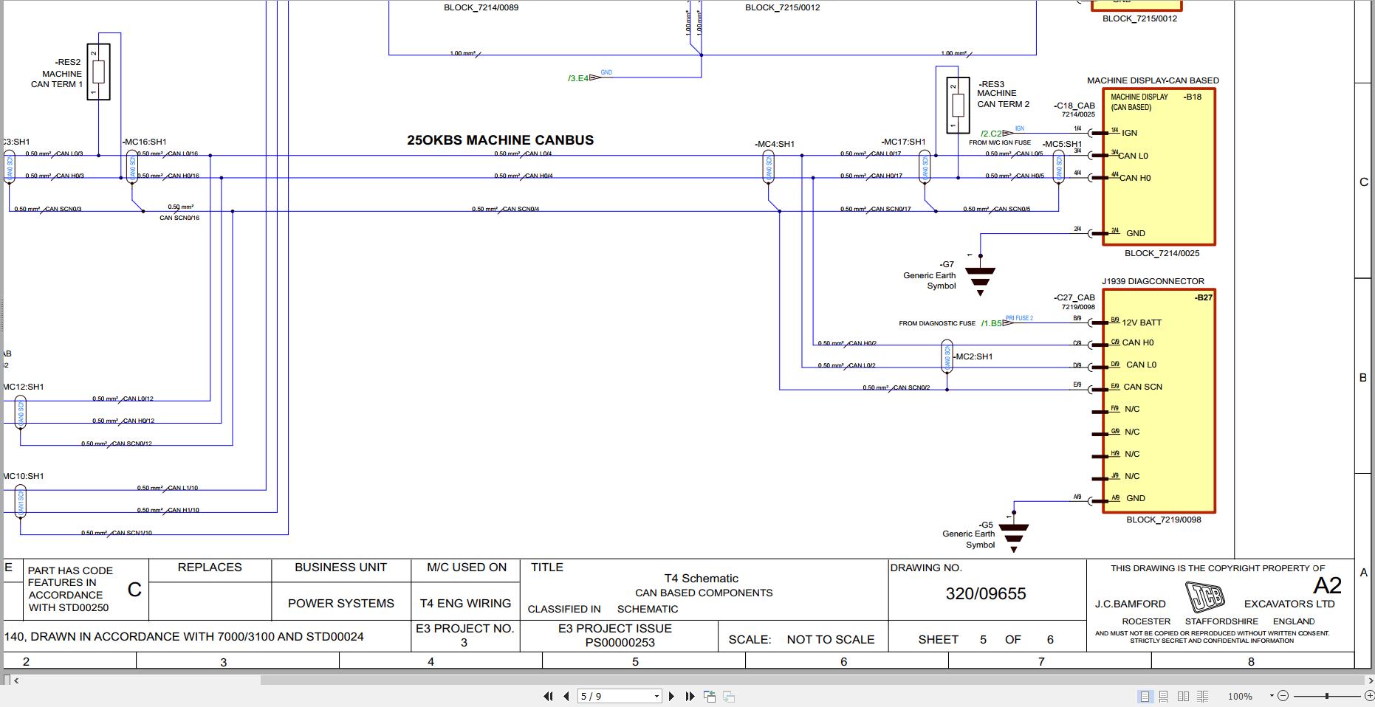
Task: Click the zoom in plus icon
Action: (1370, 696)
